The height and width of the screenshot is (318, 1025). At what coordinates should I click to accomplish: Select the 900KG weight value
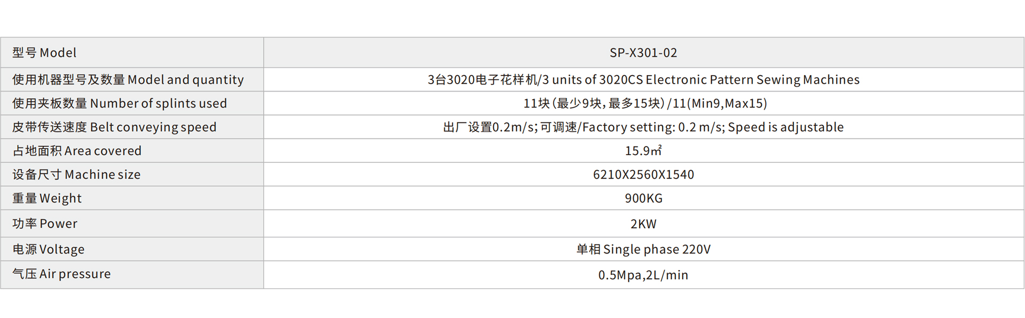[x=643, y=198]
